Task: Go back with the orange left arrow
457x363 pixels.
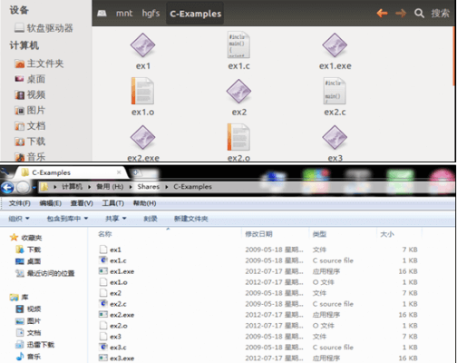Action: click(x=382, y=14)
